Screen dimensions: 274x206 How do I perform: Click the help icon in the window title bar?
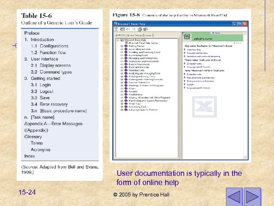pos(115,24)
